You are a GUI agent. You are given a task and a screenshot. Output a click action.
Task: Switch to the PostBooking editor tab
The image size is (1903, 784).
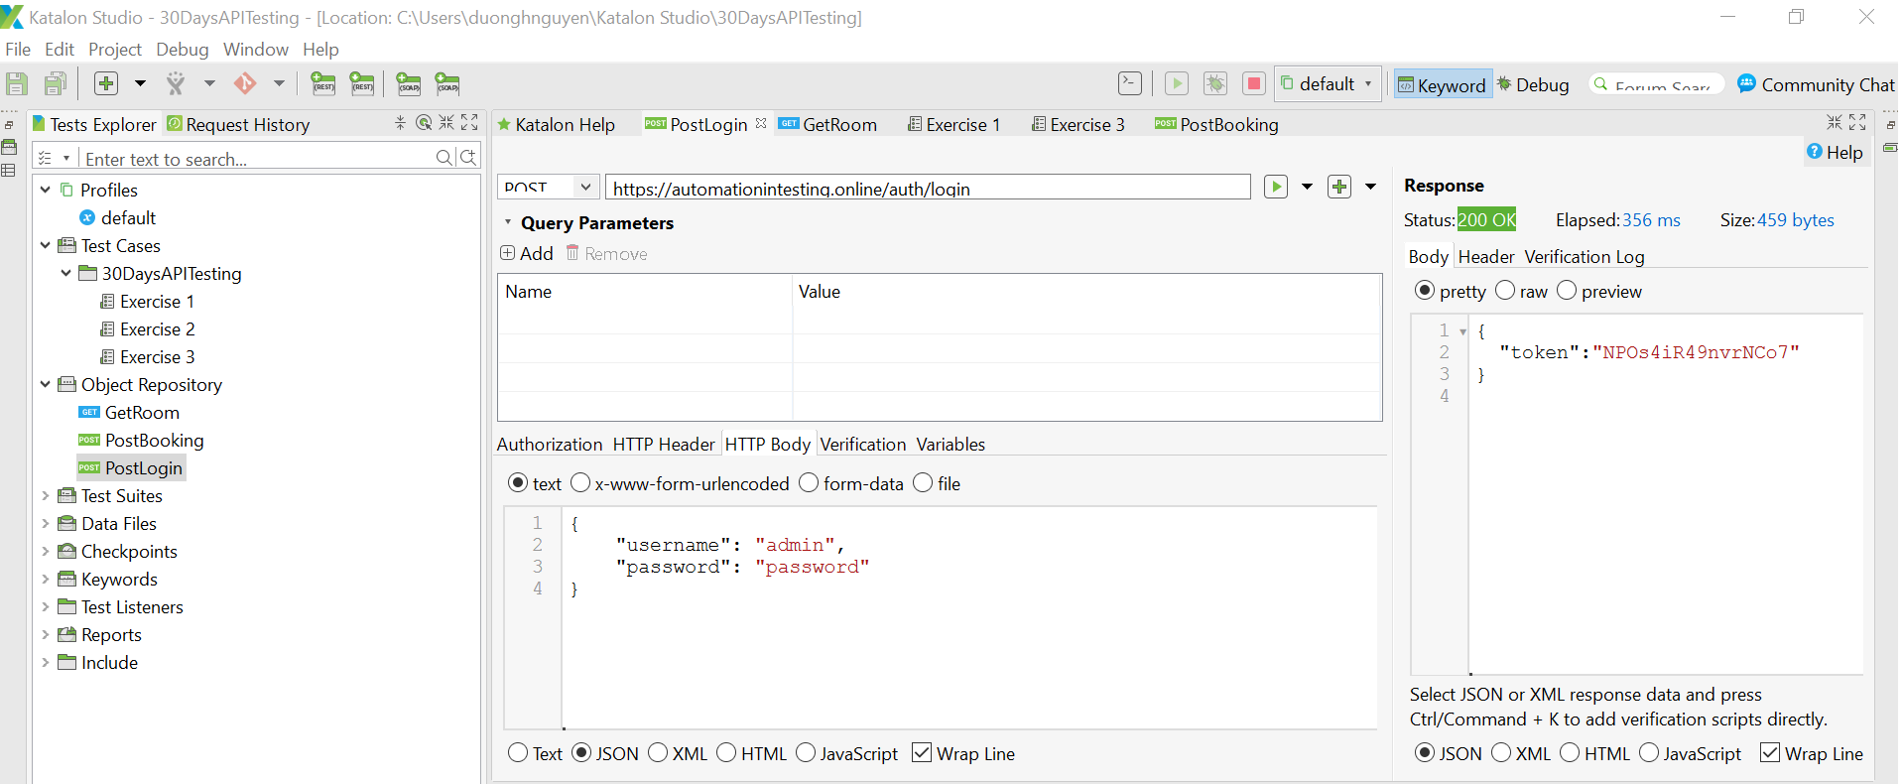tap(1216, 124)
